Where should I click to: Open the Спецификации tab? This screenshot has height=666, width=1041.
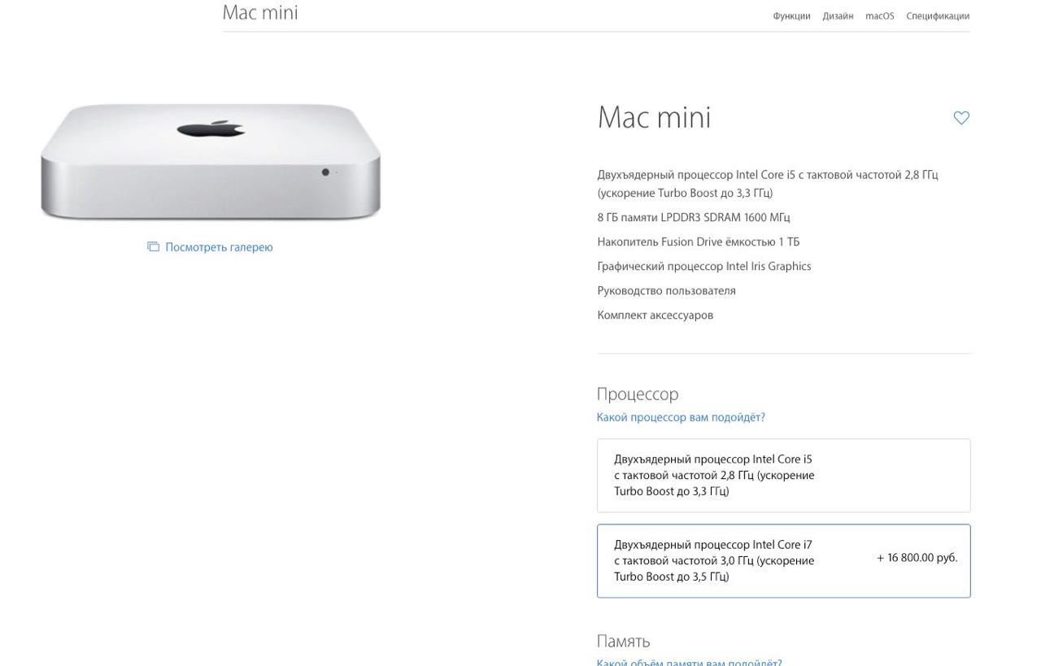[x=938, y=16]
